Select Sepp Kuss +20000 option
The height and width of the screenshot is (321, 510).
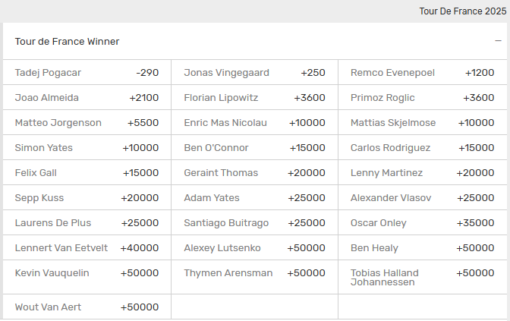click(87, 198)
